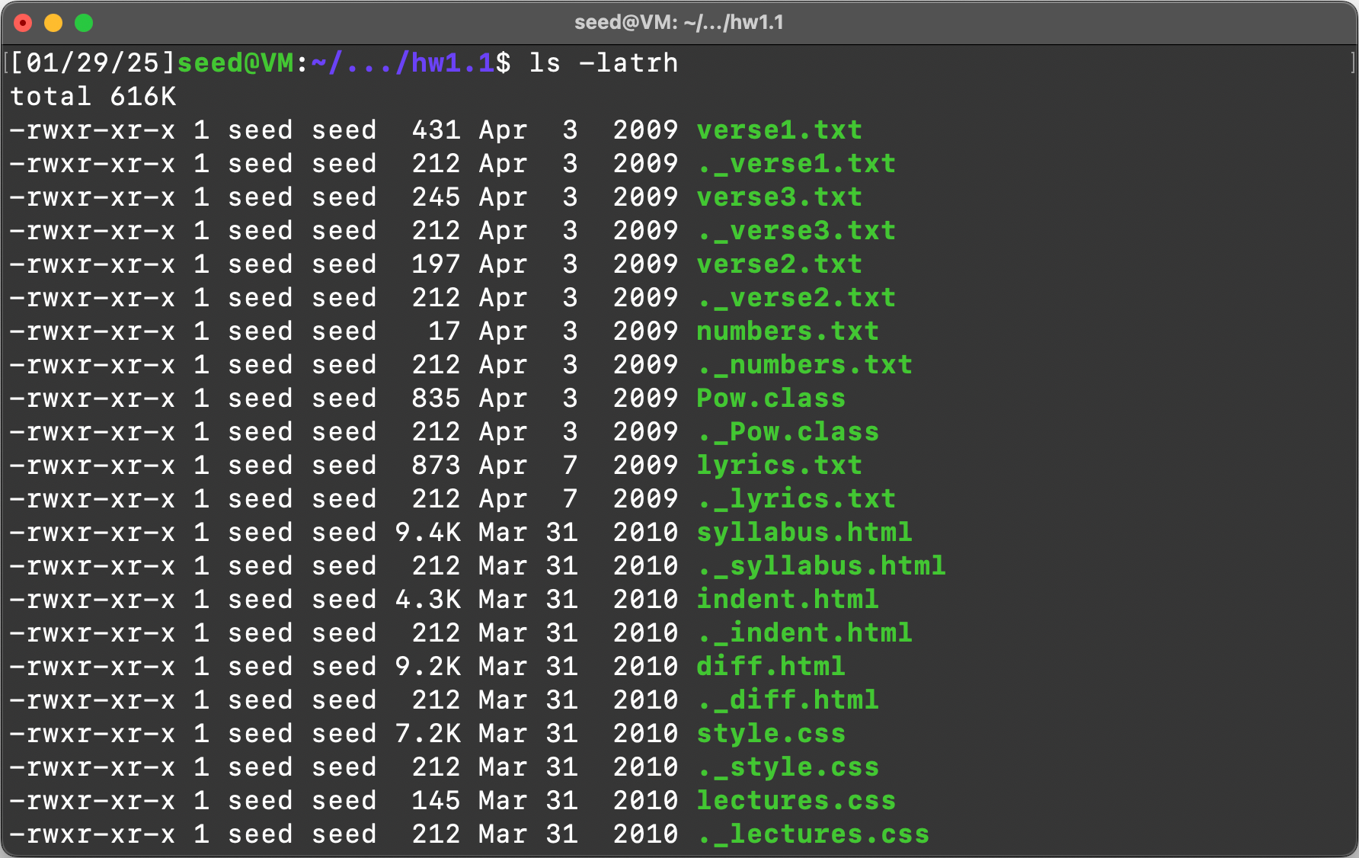Click on Pow.class file name
Image resolution: width=1359 pixels, height=858 pixels.
[770, 398]
